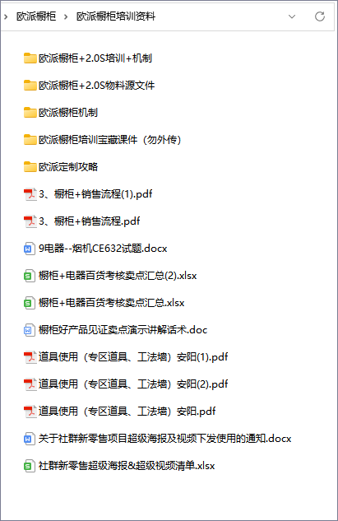Select PDF 道具使用（专区道具、工法墙）安阳(2).pdf

pyautogui.click(x=126, y=384)
